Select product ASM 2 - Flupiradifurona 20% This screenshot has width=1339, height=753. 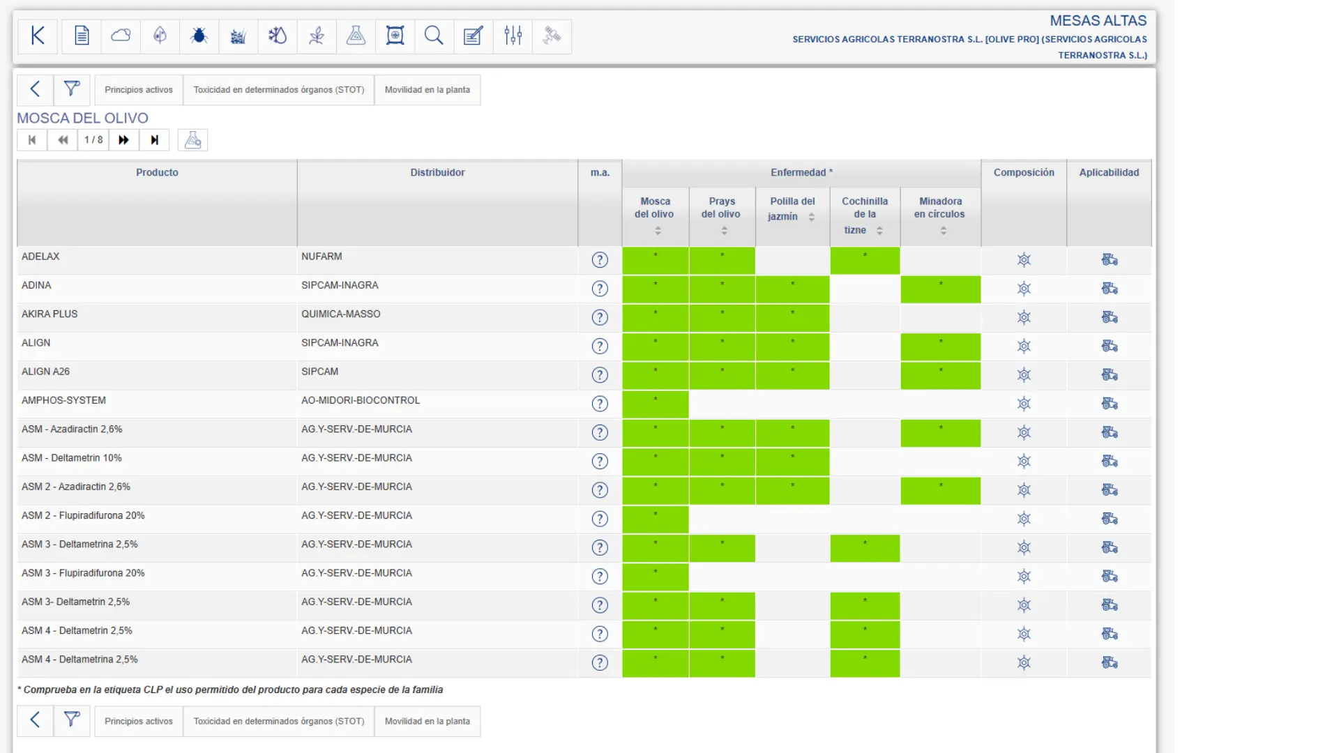(83, 515)
